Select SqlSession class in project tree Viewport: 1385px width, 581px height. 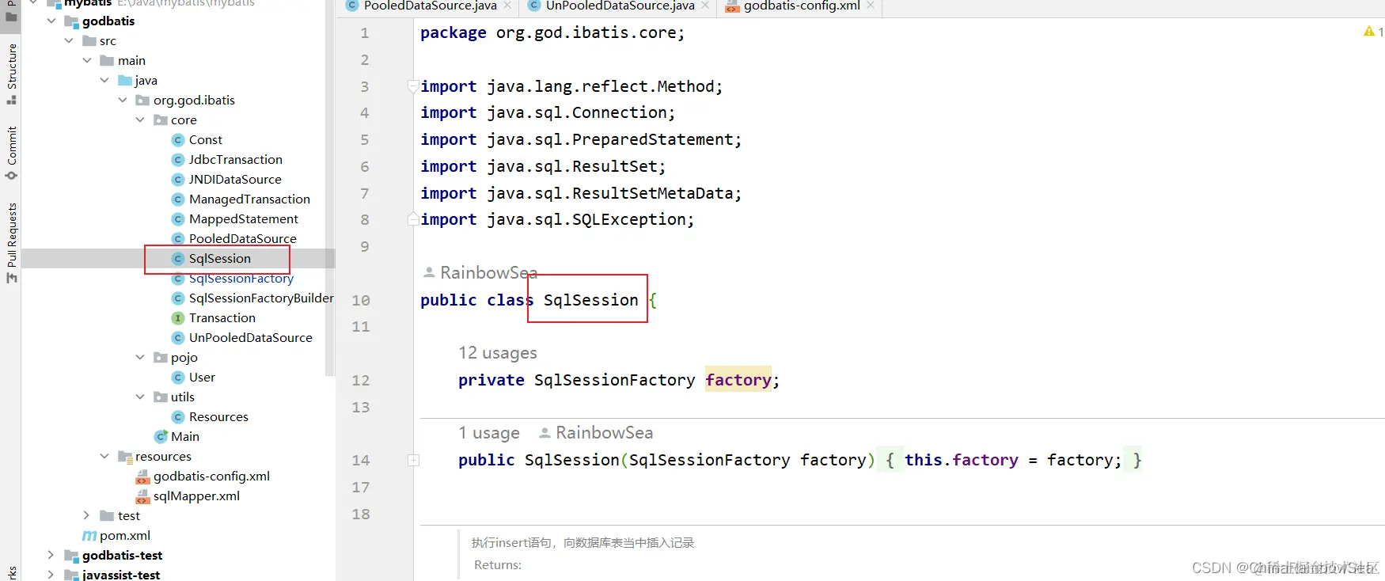220,258
